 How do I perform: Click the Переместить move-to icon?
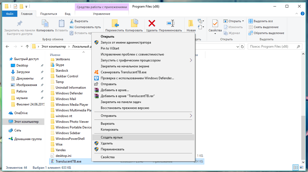click(115, 23)
